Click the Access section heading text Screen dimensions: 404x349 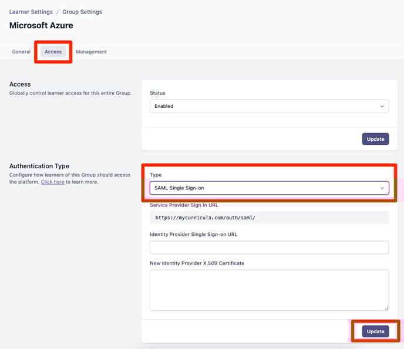(20, 84)
